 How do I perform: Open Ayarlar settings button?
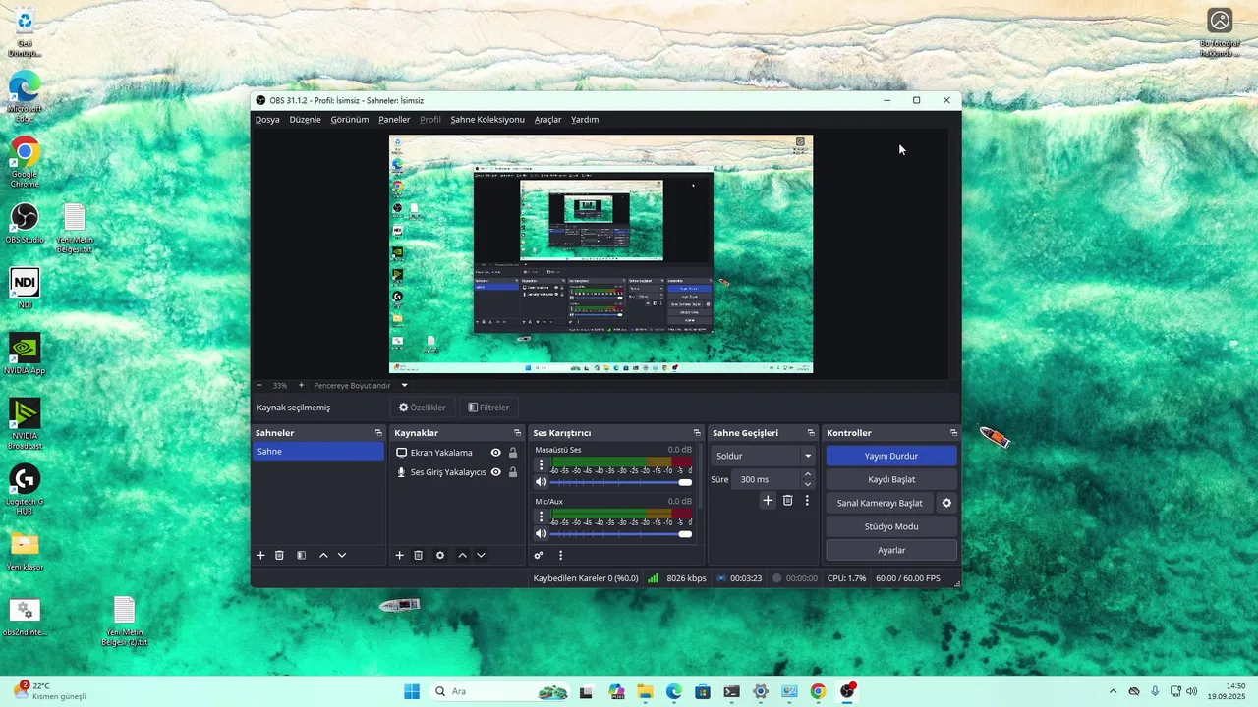pyautogui.click(x=891, y=550)
